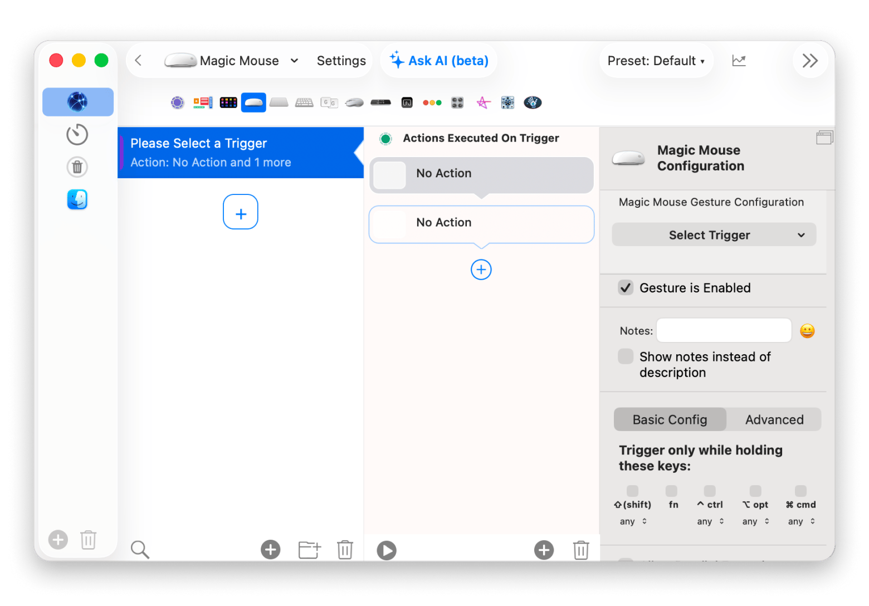869x606 pixels.
Task: Open the four-button remote category icon
Action: (x=457, y=102)
